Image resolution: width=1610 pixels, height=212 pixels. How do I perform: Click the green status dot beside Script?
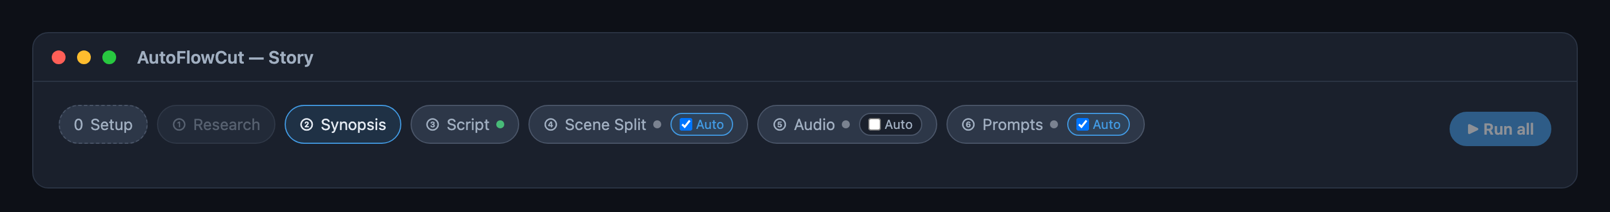500,124
